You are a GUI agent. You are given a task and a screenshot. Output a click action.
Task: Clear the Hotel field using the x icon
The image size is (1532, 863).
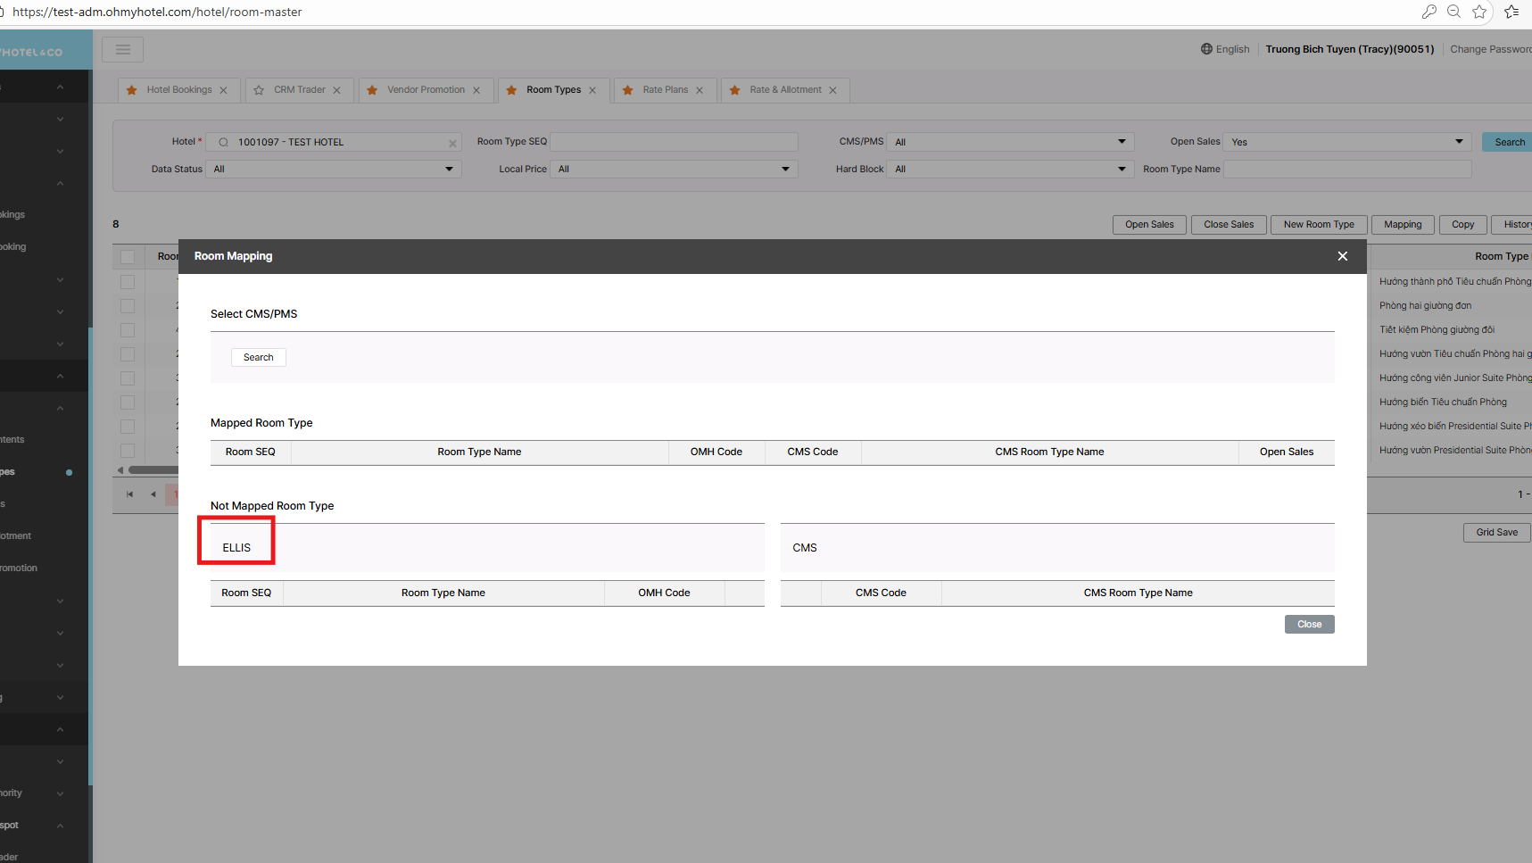452,143
